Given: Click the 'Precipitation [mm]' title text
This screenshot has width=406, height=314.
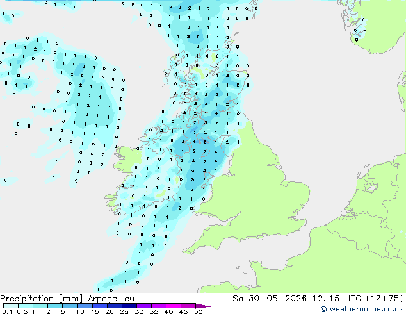Looking at the screenshot, I should [41, 299].
